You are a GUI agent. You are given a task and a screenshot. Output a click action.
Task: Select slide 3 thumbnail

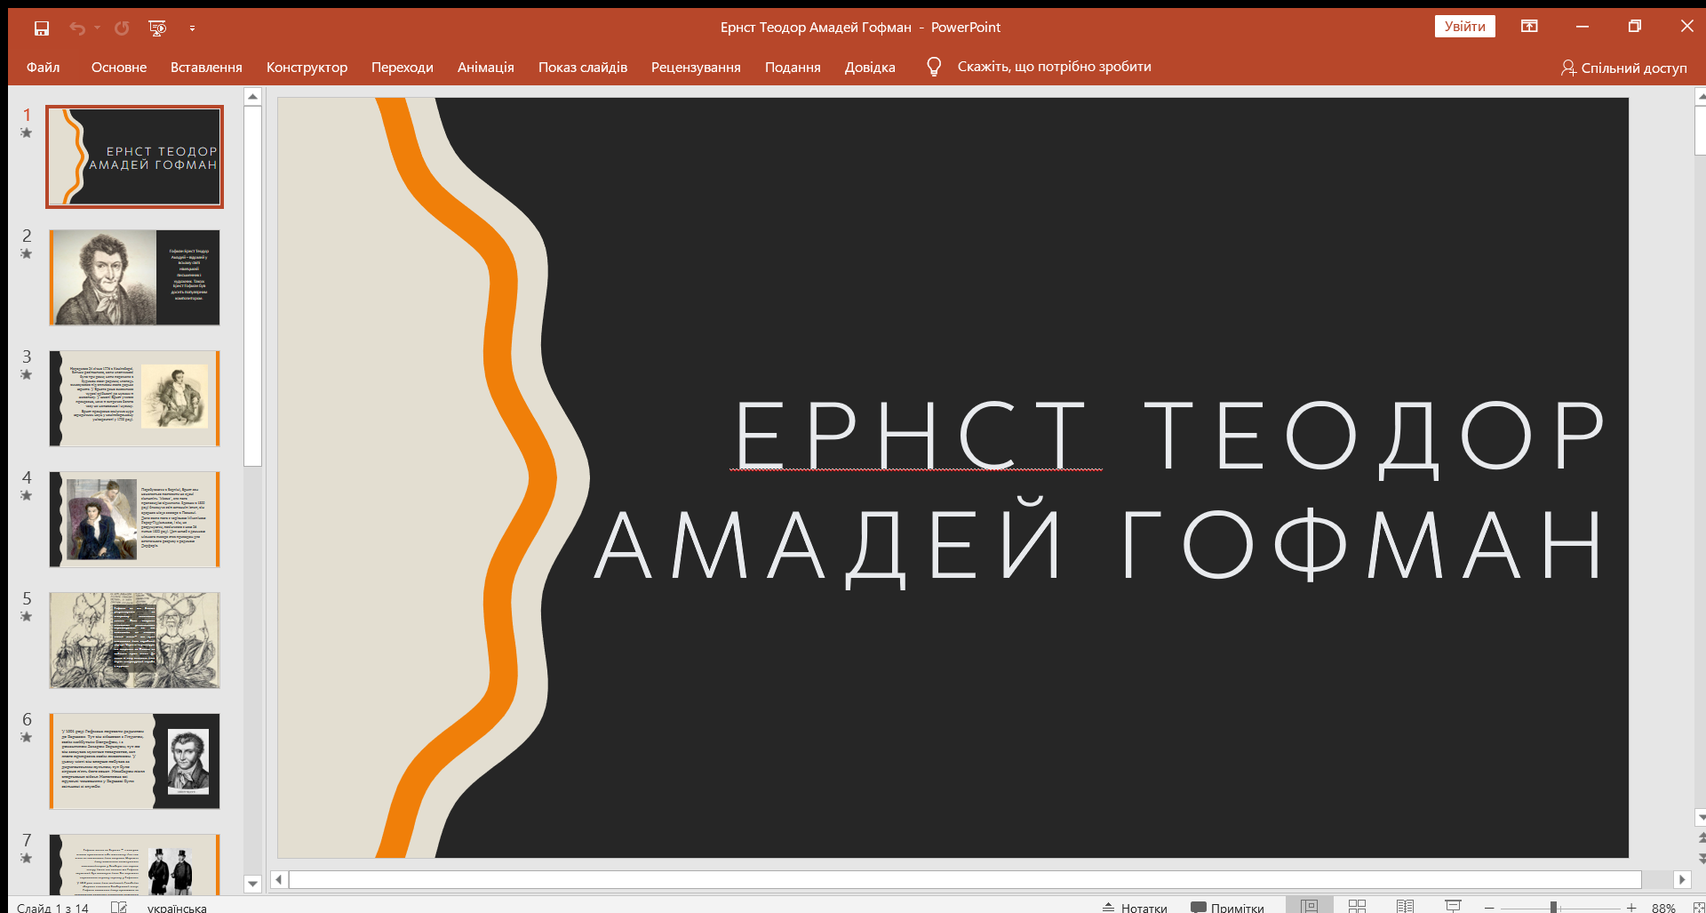pyautogui.click(x=134, y=398)
